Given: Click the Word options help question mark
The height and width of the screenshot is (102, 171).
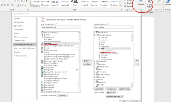Looking at the screenshot, I should tap(132, 14).
